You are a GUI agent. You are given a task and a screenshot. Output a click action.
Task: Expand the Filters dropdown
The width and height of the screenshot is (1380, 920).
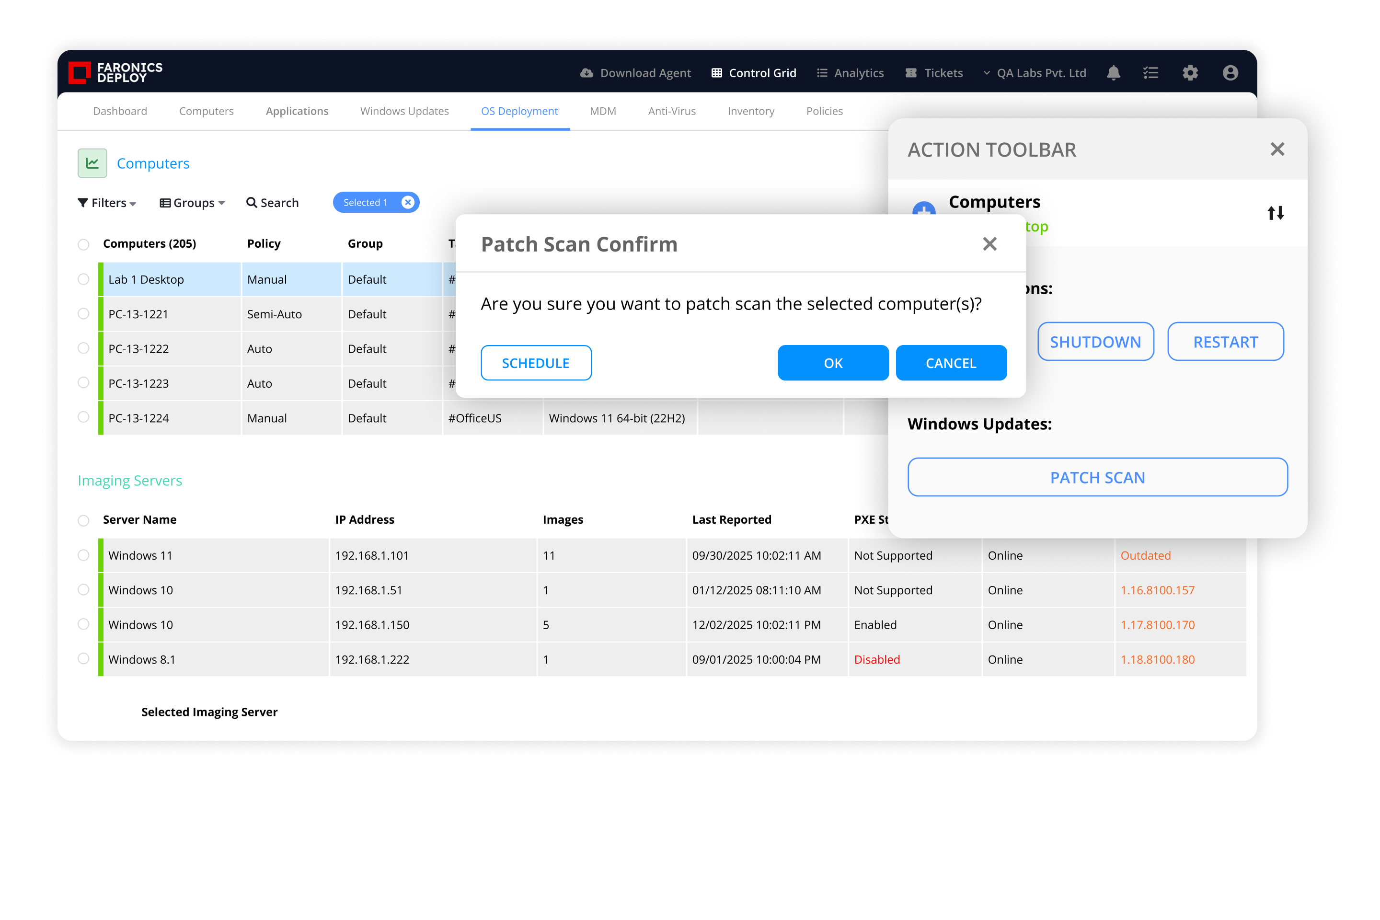[107, 203]
